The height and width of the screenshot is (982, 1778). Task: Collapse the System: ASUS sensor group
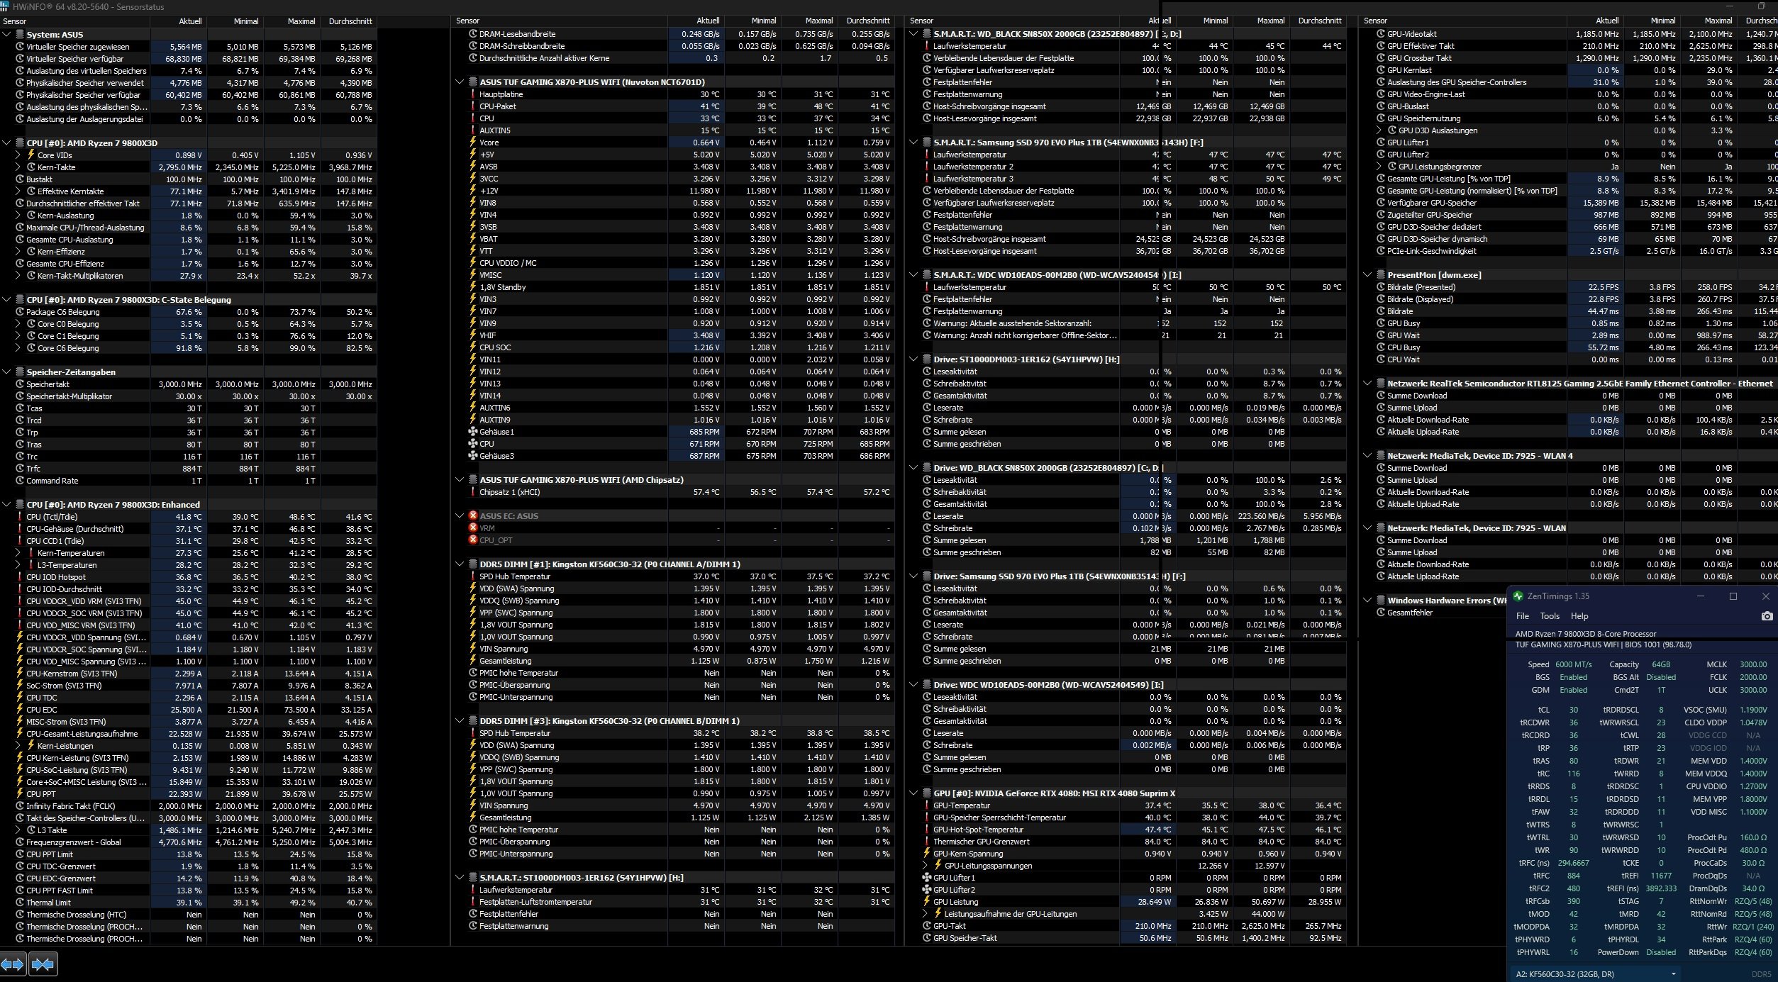point(6,34)
